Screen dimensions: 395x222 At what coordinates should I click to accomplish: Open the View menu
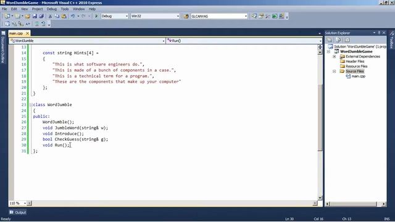(25, 9)
